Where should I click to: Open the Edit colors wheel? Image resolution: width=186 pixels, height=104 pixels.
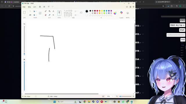coord(115,13)
